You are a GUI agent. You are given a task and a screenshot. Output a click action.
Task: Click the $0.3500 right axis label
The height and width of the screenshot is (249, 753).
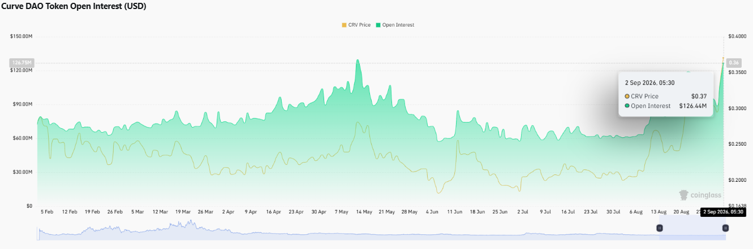[737, 72]
